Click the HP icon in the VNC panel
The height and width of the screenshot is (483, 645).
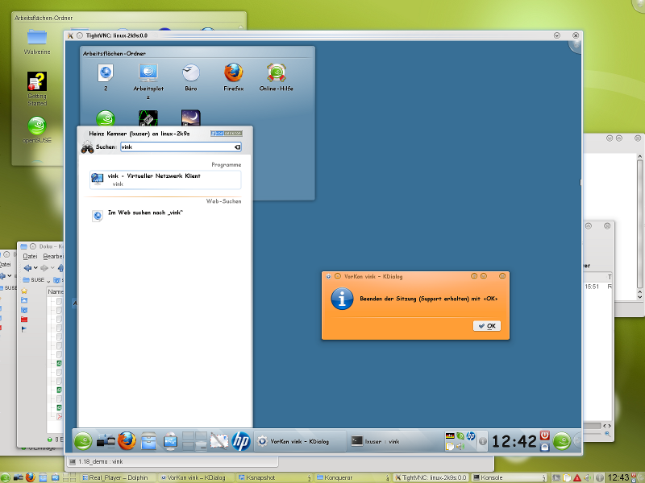click(x=240, y=440)
